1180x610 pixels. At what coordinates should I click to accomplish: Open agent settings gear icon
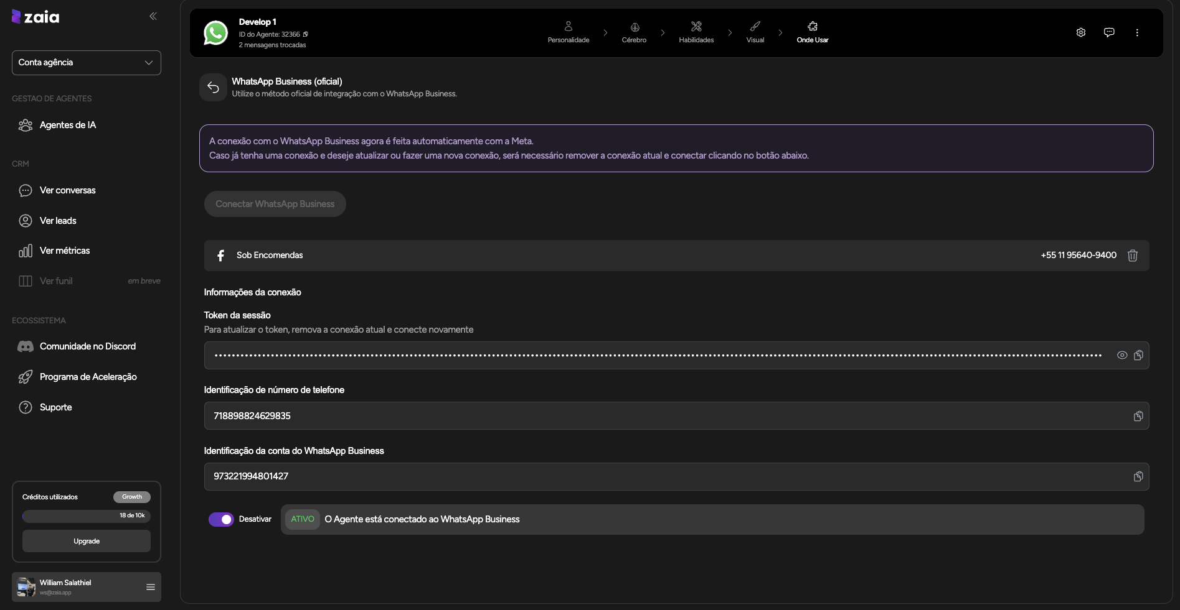pyautogui.click(x=1080, y=32)
